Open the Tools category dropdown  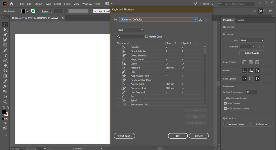[130, 30]
